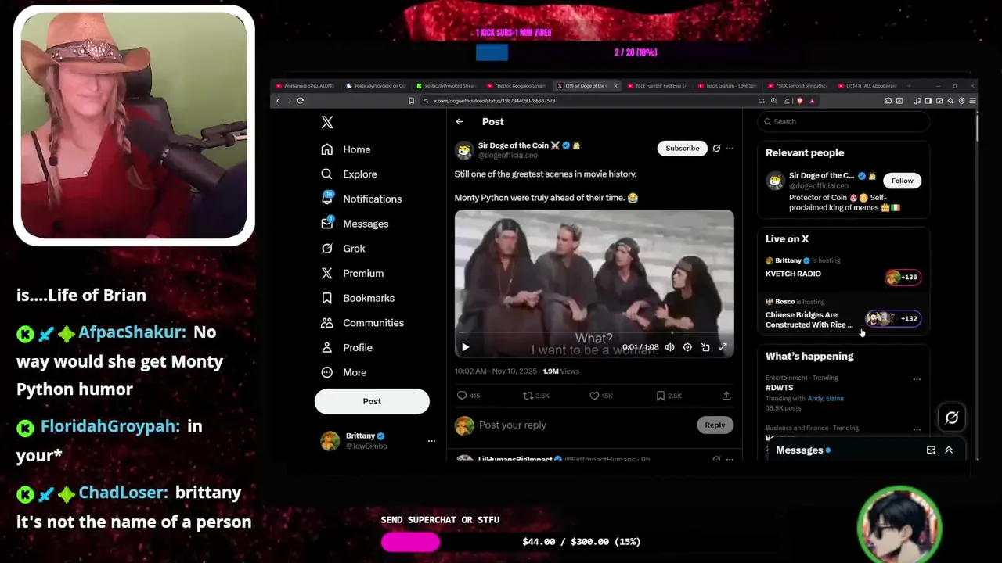Image resolution: width=1002 pixels, height=563 pixels.
Task: Open the #DWTS trending topic
Action: (779, 387)
